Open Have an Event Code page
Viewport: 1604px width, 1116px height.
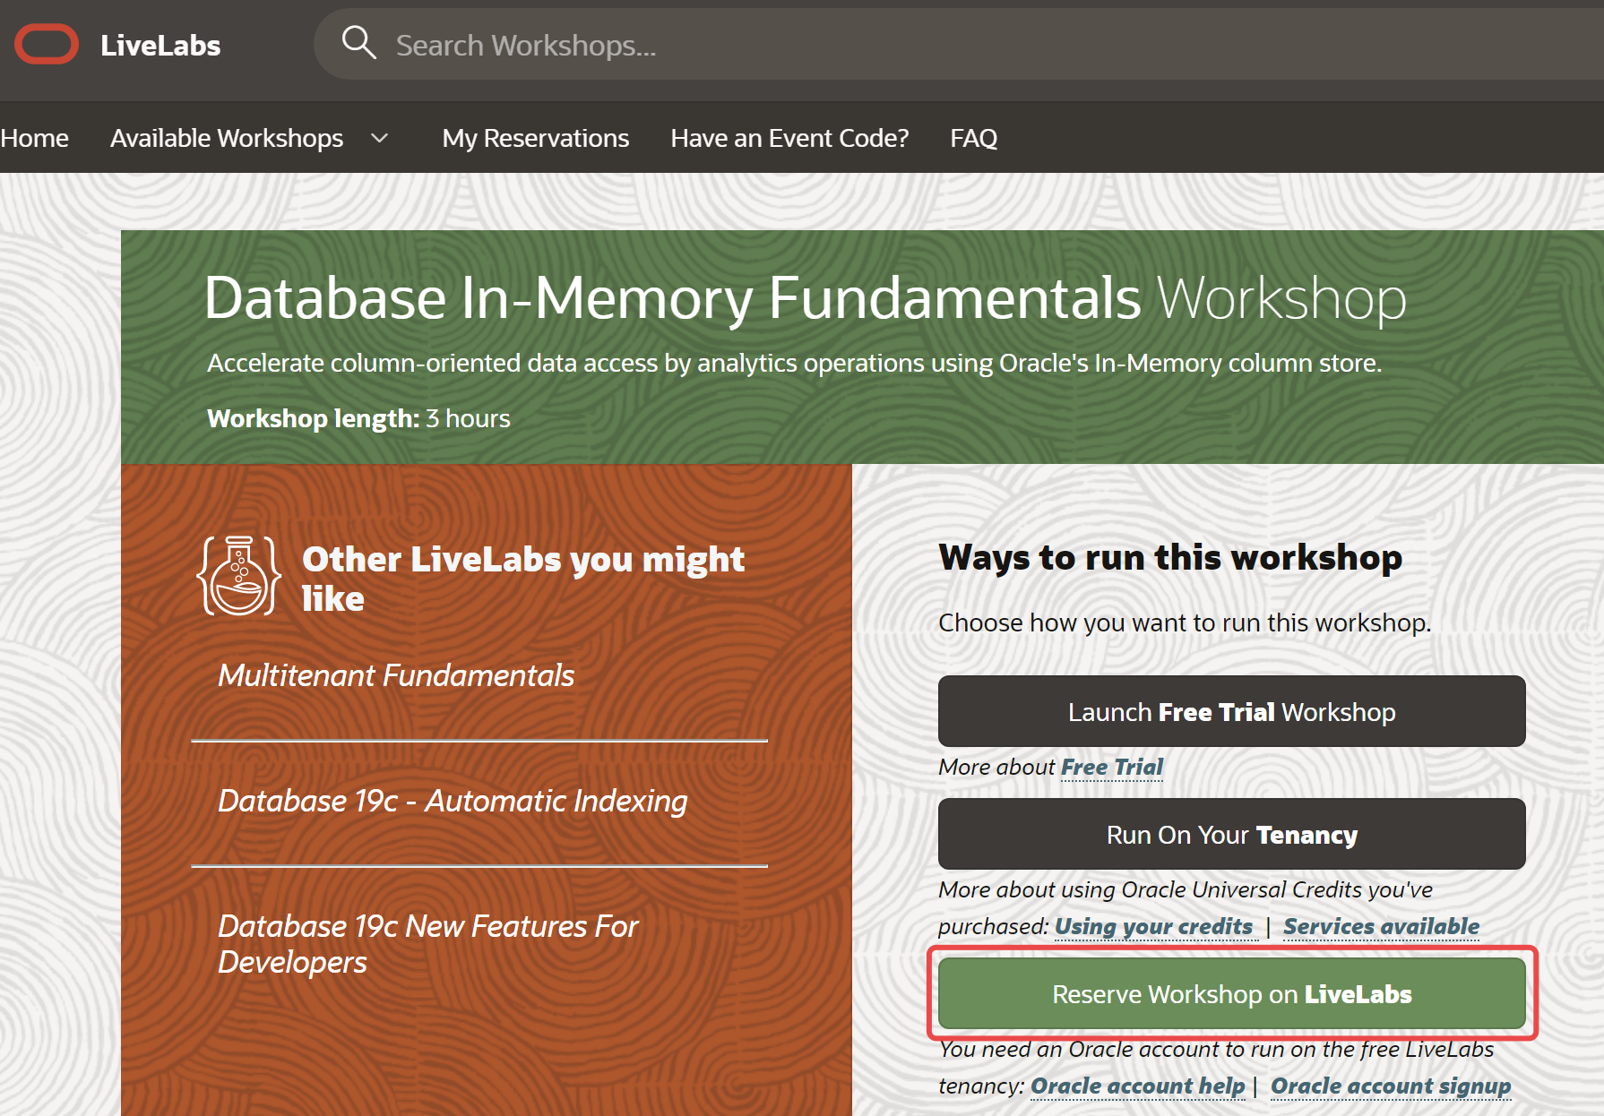coord(789,138)
